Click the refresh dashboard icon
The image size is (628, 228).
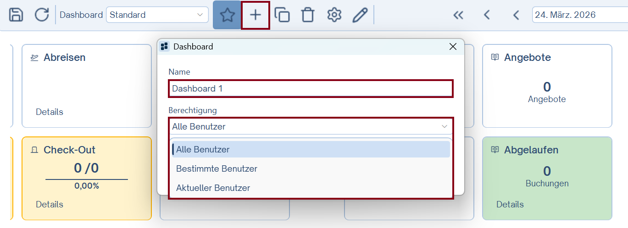click(42, 15)
